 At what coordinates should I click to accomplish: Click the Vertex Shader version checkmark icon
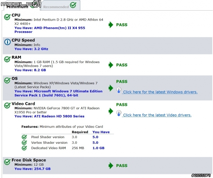pos(24,142)
